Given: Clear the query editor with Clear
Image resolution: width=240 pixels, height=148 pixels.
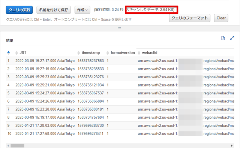Looking at the screenshot, I should [x=221, y=18].
